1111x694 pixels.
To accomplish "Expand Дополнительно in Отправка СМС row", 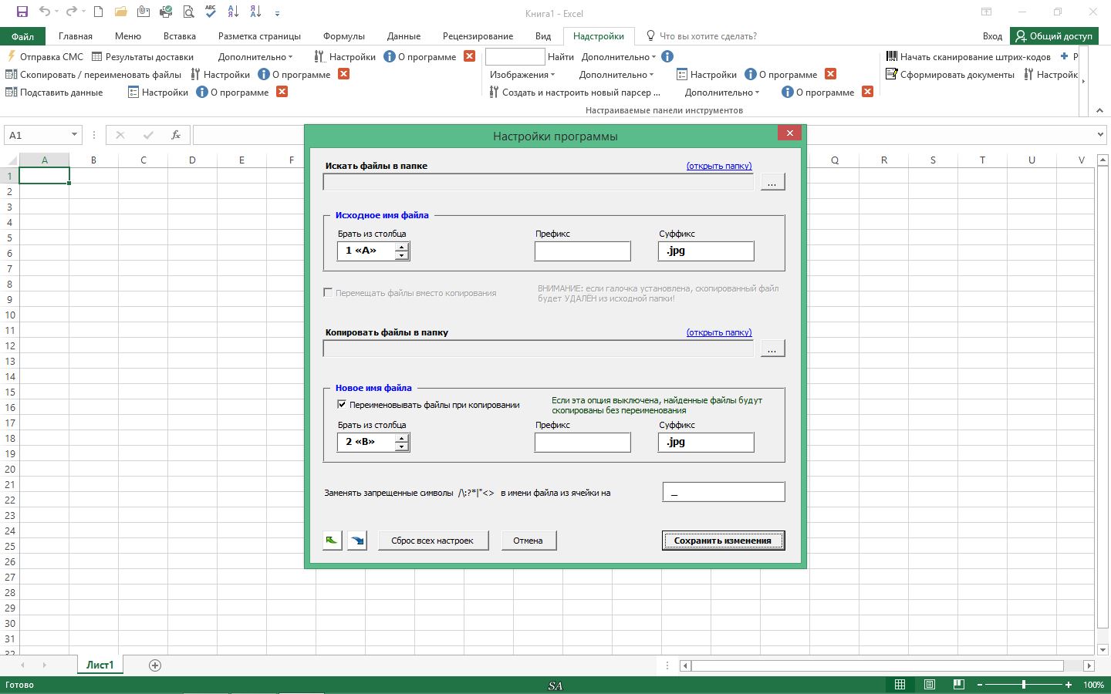I will click(x=255, y=56).
